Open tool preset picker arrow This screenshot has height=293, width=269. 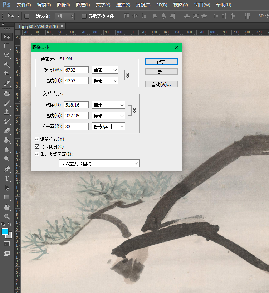[18, 16]
